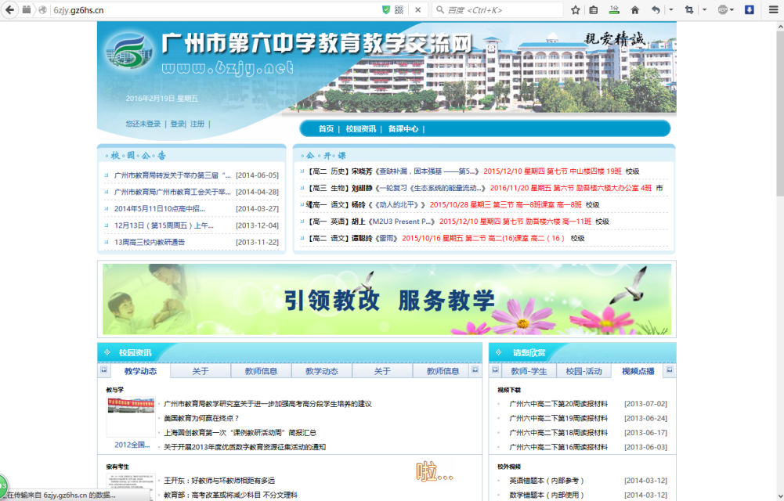Open the 教师-学生 tab

click(x=529, y=371)
